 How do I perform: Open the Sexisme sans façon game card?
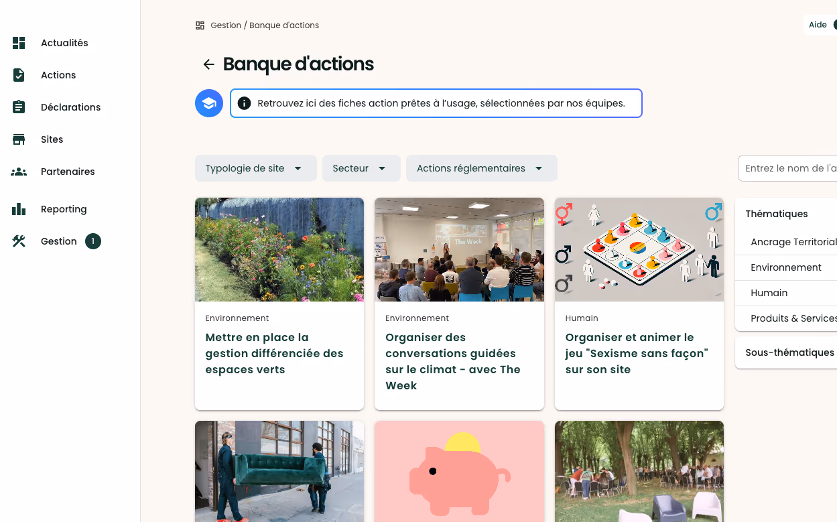click(x=639, y=304)
